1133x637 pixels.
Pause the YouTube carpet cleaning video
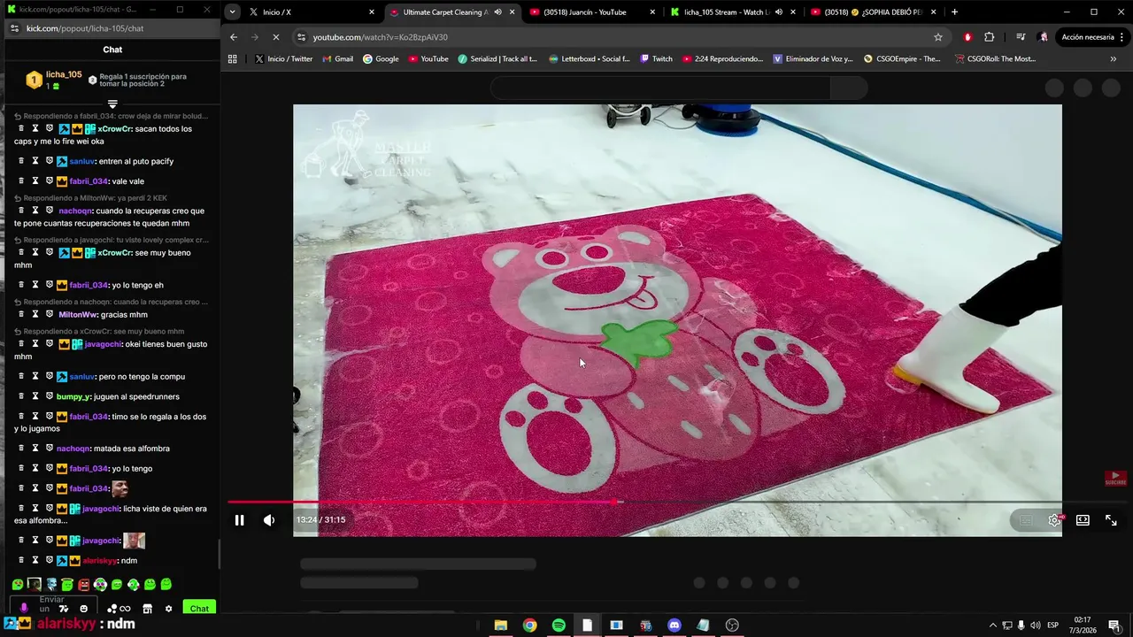[x=239, y=520]
